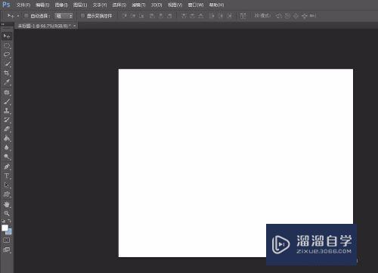Choose 3D slide mode icon

pos(305,16)
